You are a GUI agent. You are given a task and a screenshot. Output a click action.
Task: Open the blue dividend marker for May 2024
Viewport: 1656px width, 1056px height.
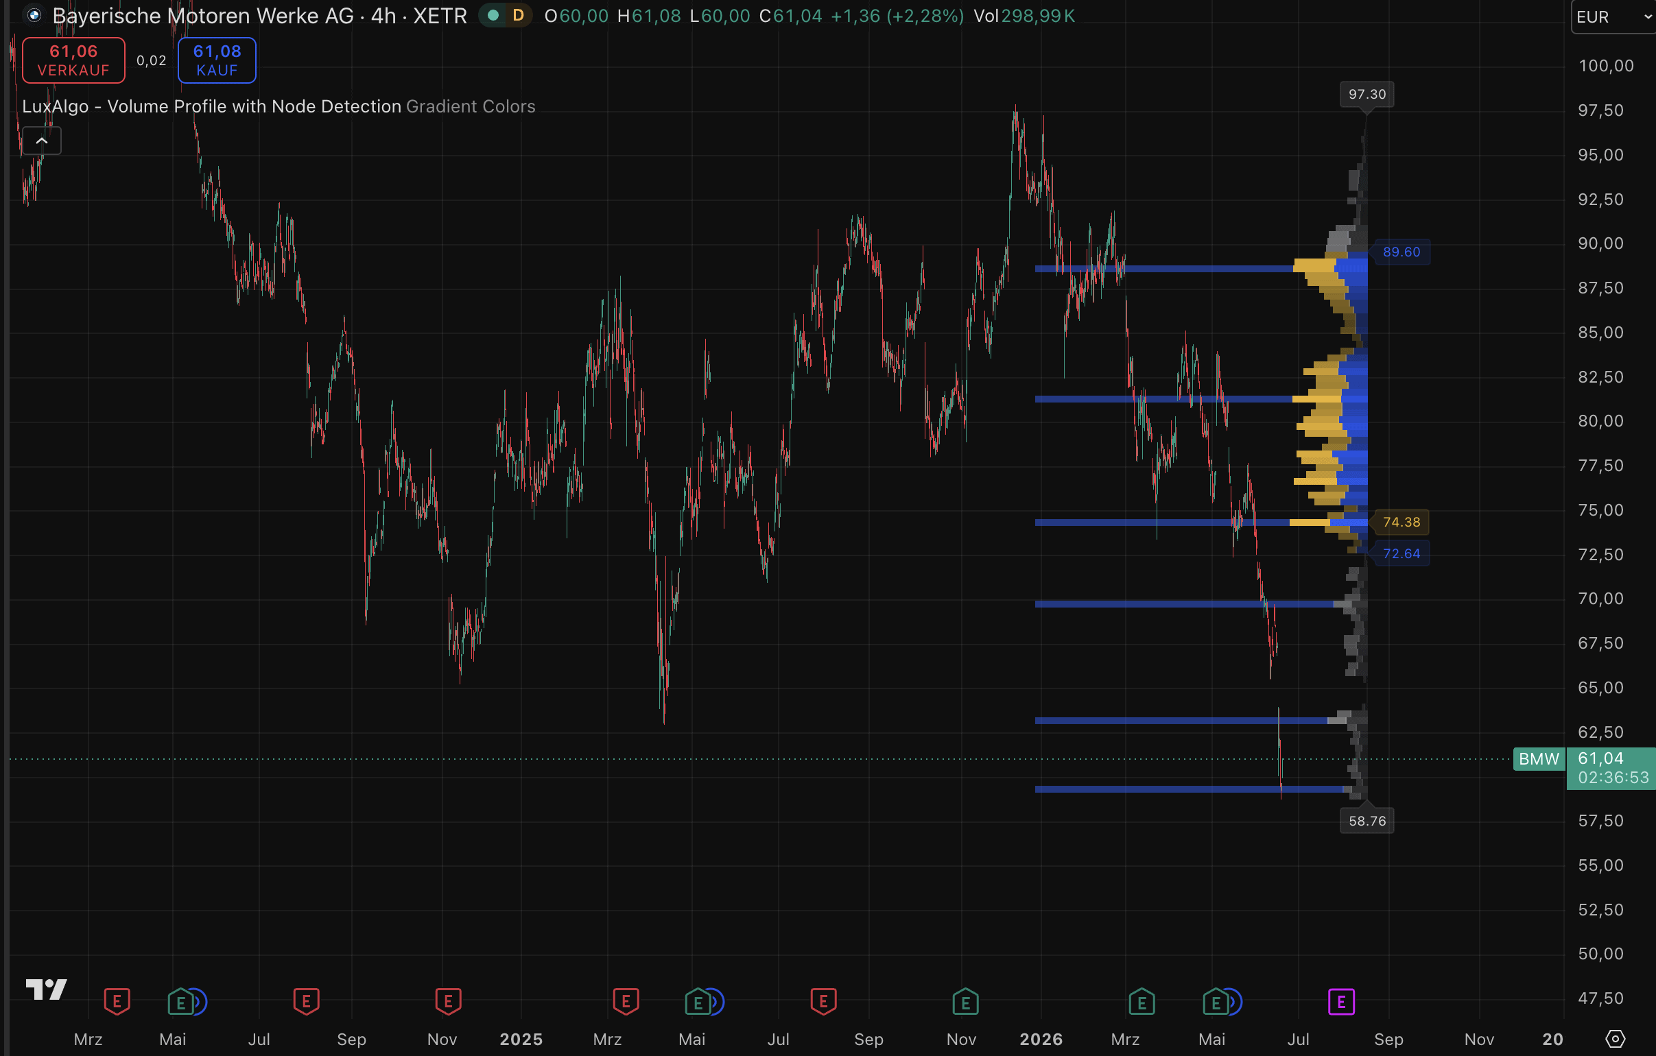200,1002
